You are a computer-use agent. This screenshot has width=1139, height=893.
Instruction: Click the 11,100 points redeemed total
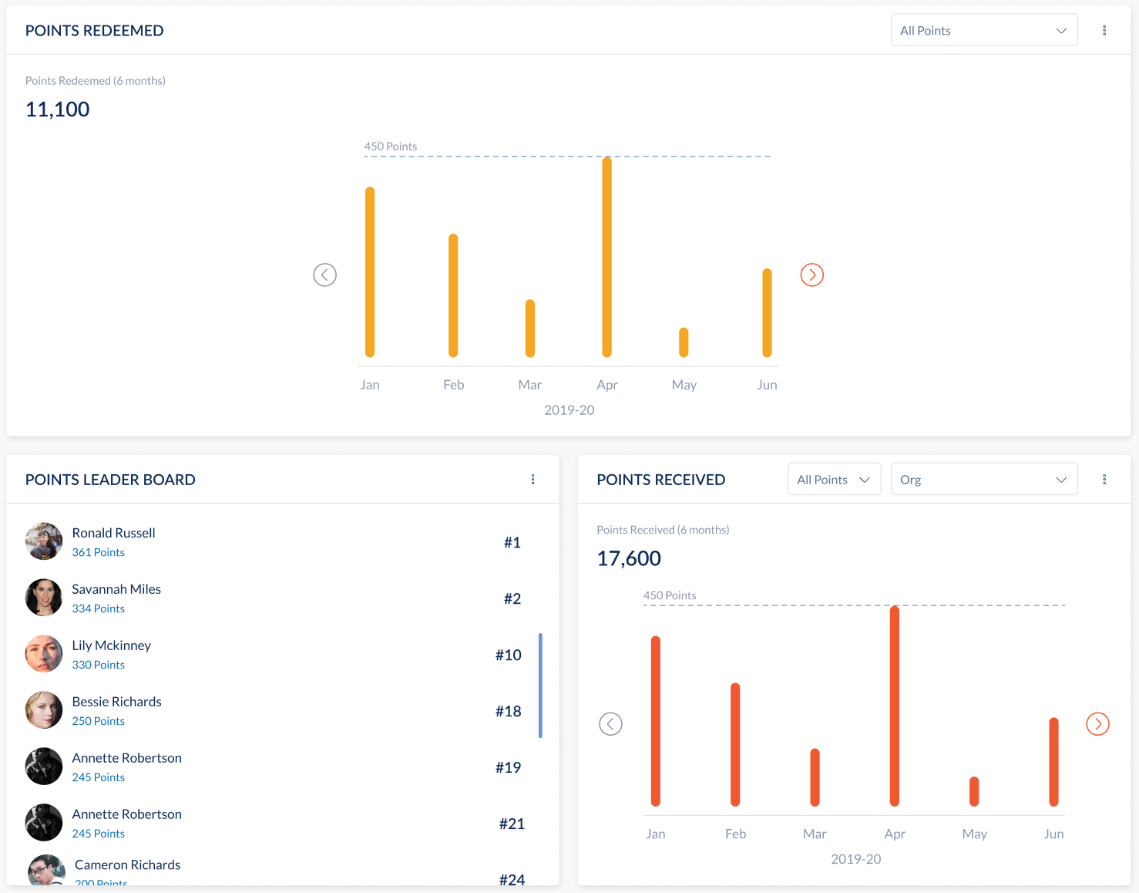tap(58, 110)
